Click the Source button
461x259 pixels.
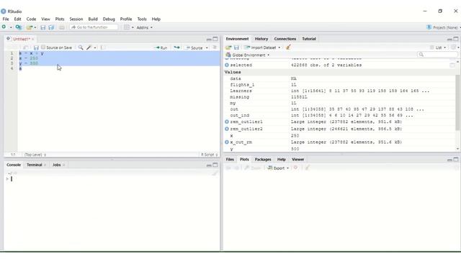pyautogui.click(x=194, y=47)
